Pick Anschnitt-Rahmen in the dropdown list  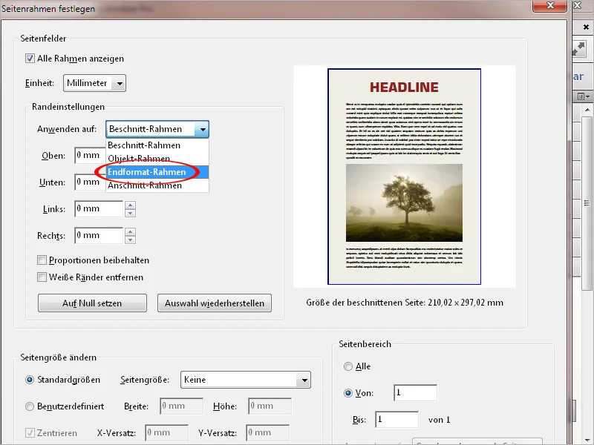pos(157,185)
